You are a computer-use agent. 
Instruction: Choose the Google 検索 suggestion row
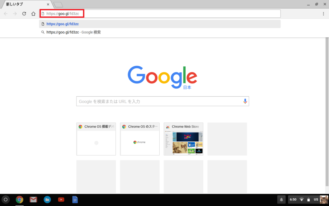click(160, 32)
